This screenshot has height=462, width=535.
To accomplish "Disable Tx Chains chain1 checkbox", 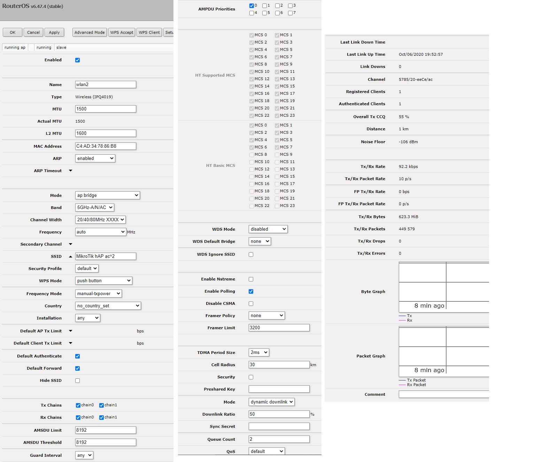I will pos(101,405).
